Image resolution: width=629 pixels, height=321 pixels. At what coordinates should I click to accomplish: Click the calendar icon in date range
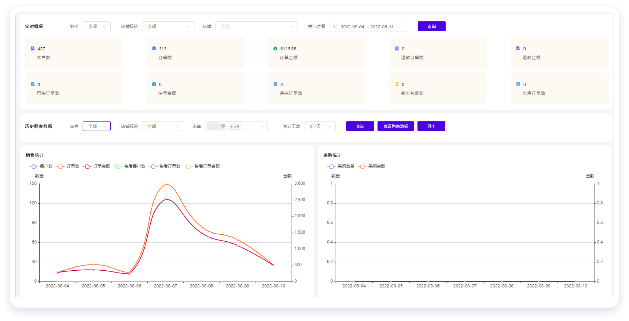(335, 27)
